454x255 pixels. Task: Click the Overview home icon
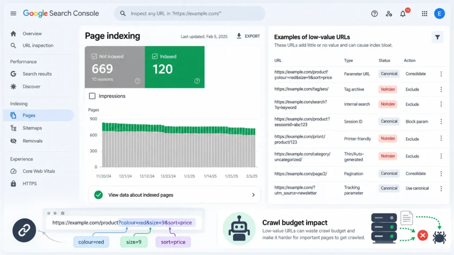tap(13, 34)
